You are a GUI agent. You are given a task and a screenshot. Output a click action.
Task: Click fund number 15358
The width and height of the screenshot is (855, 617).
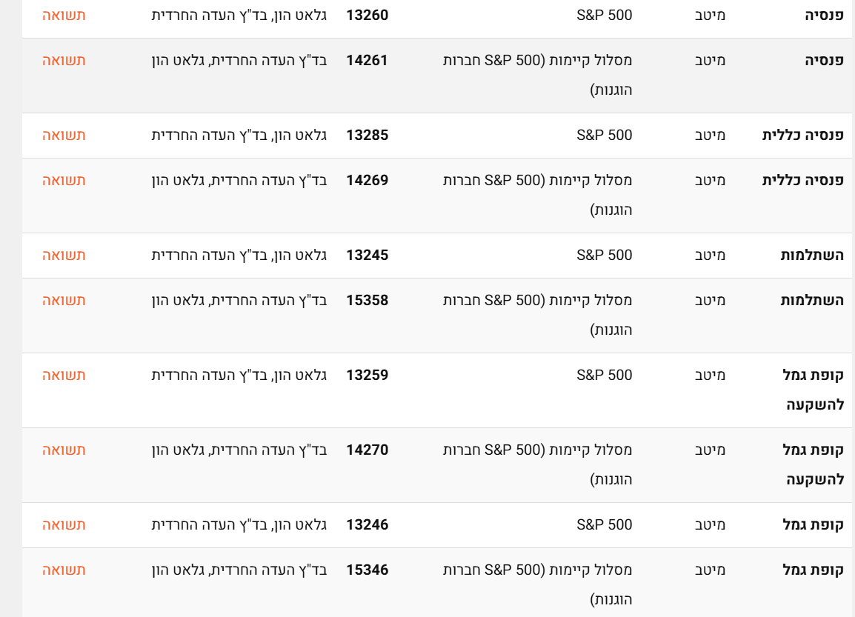[367, 300]
